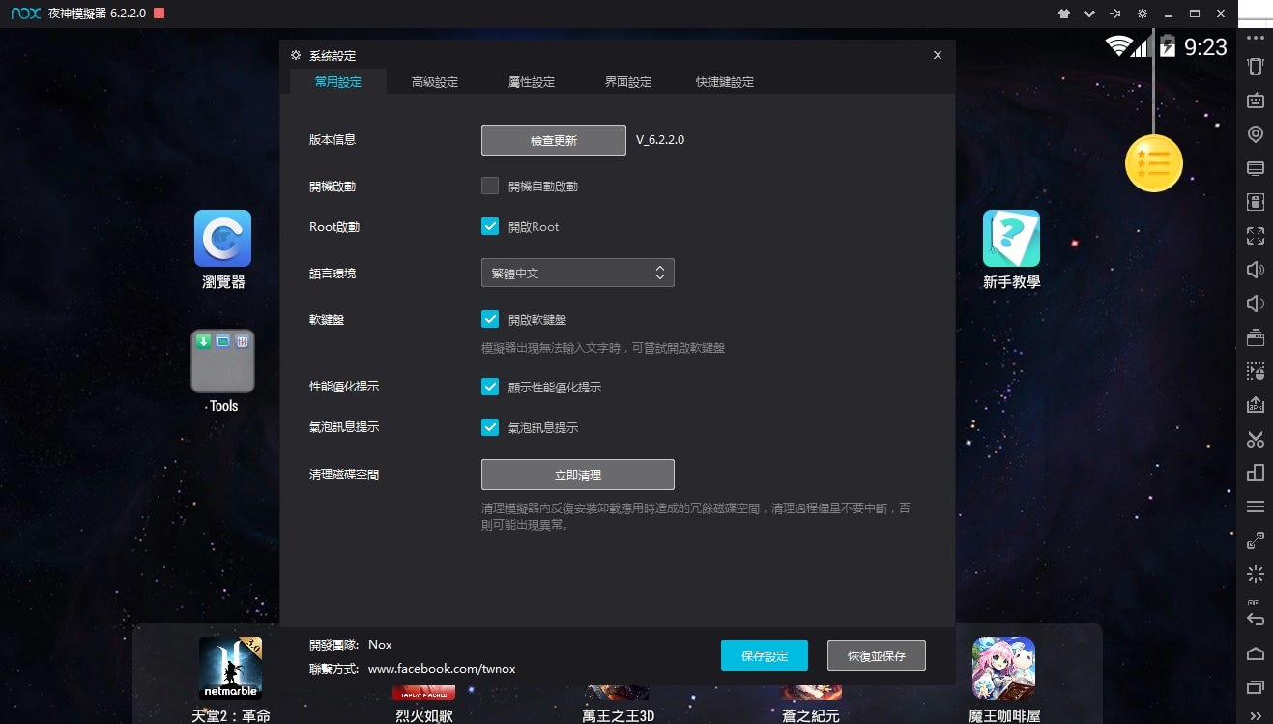This screenshot has height=724, width=1273.
Task: Open keyboard control mapping in sidebar
Action: pos(1256,101)
